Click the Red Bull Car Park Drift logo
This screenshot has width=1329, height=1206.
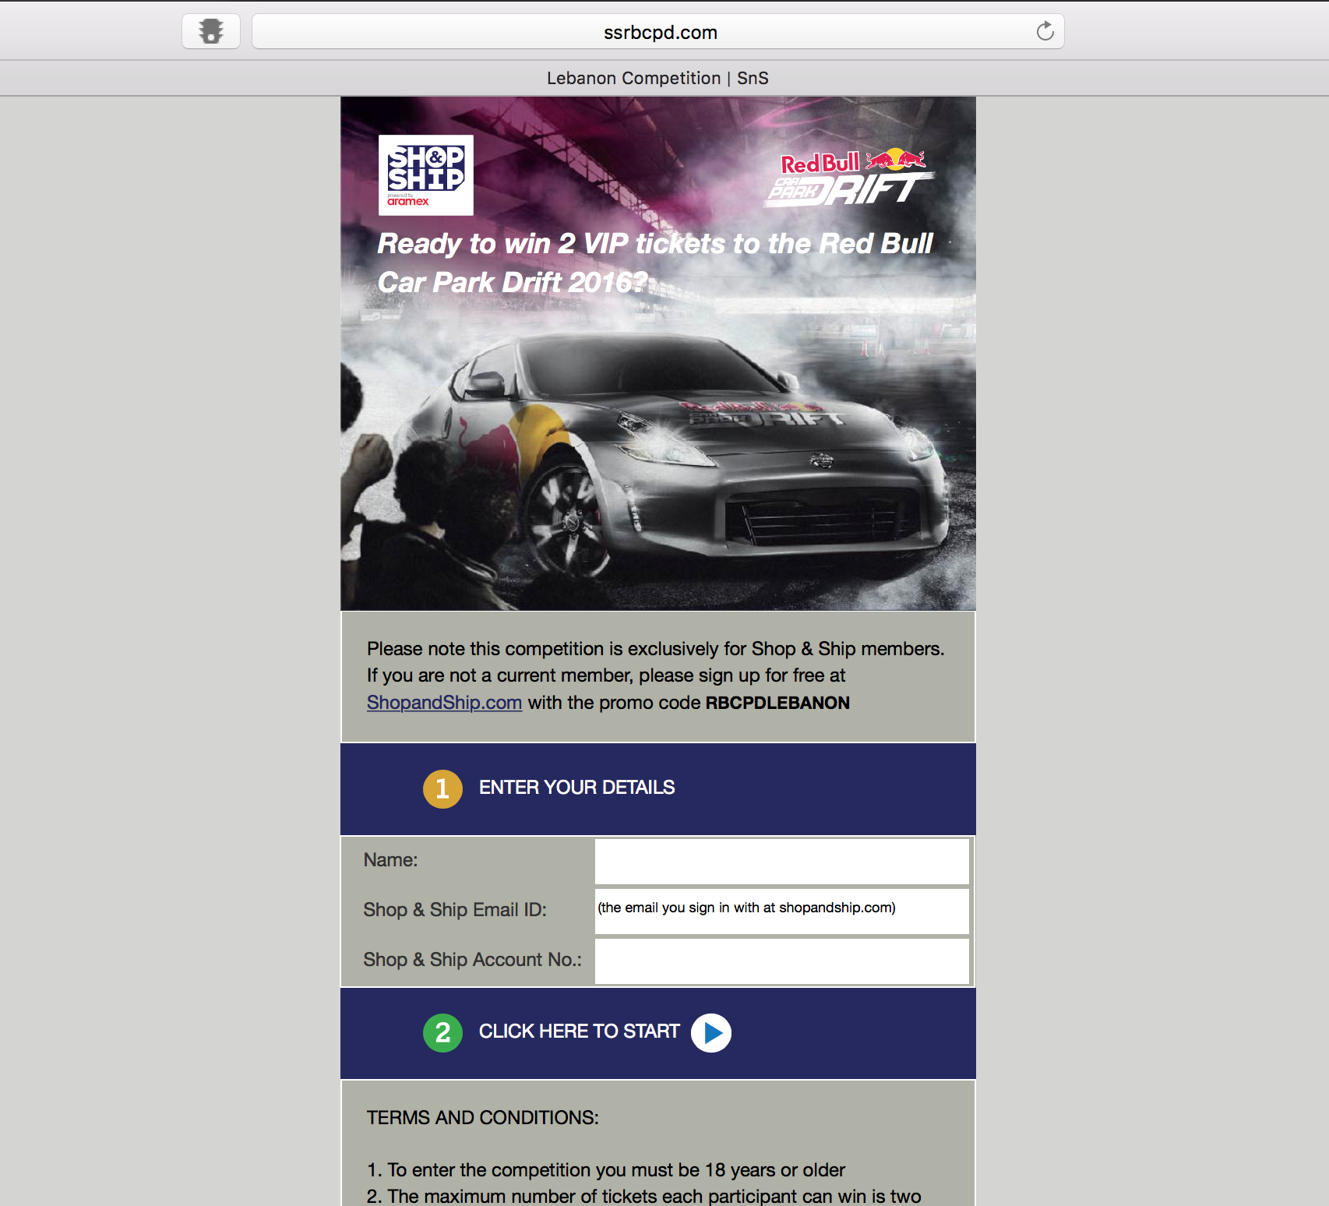[849, 178]
